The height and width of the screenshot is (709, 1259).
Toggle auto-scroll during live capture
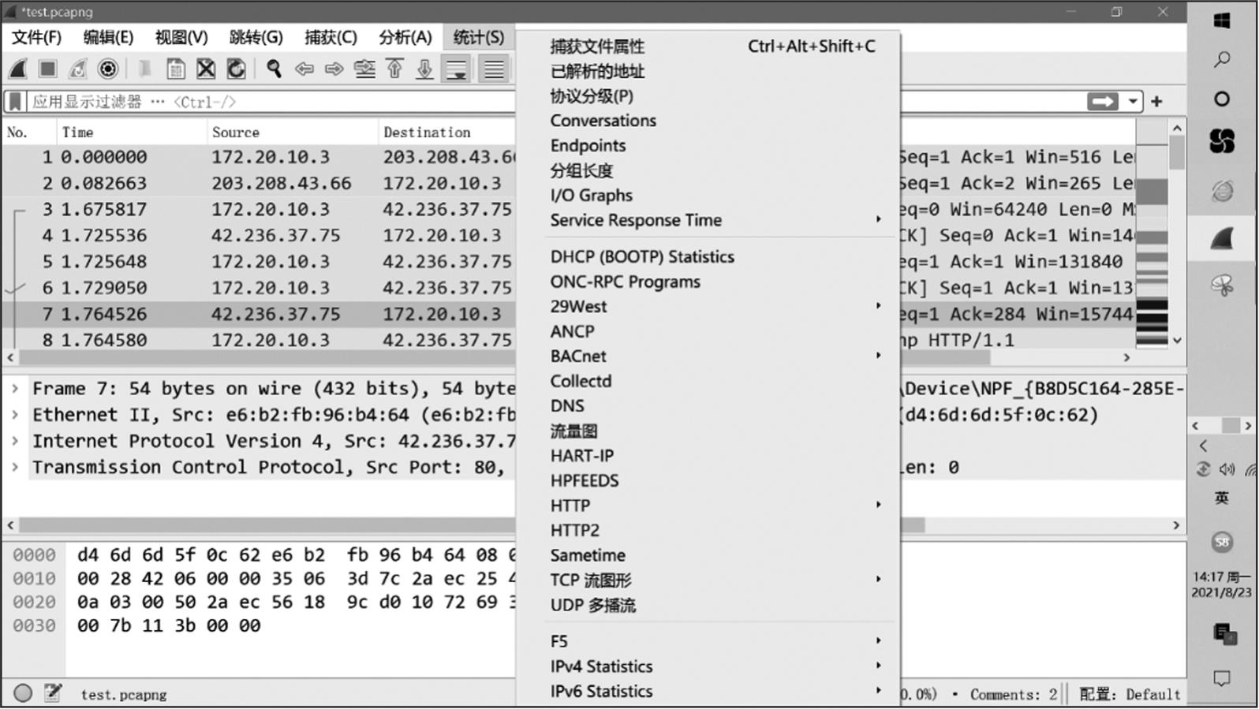pyautogui.click(x=456, y=69)
